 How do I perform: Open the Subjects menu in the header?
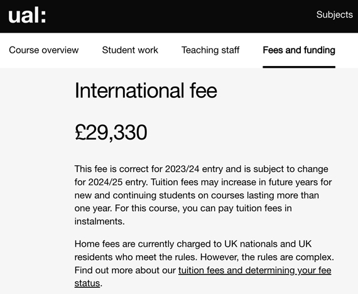pos(335,15)
